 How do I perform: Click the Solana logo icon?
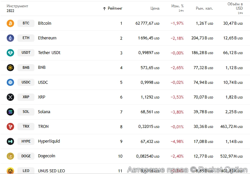(x=10, y=112)
